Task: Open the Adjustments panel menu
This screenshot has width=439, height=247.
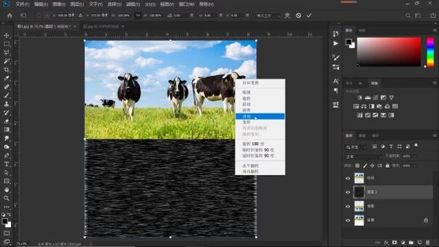Action: 434,83
